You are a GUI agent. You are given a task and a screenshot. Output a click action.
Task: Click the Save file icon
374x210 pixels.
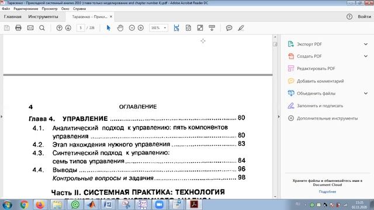(x=7, y=28)
